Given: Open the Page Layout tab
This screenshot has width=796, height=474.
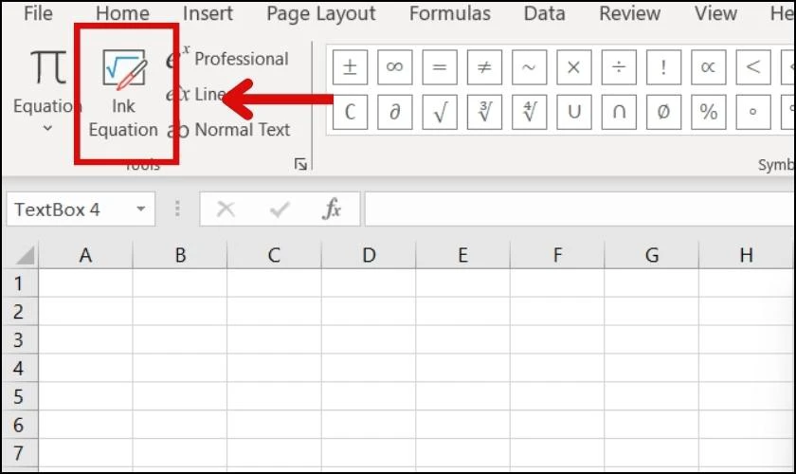Looking at the screenshot, I should (x=321, y=14).
